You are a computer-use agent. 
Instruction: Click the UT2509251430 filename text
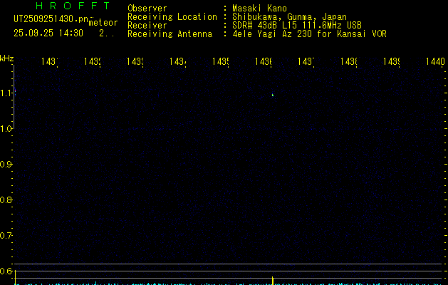51,19
